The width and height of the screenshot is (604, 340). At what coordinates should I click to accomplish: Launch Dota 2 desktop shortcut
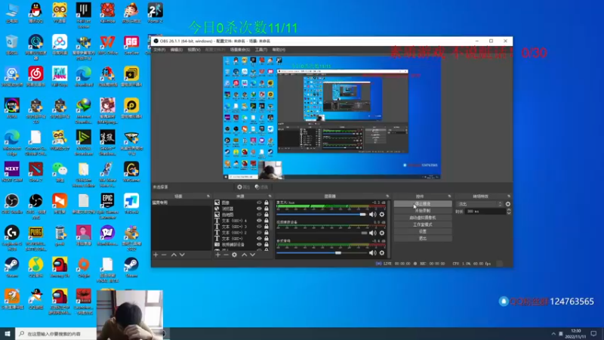click(35, 172)
